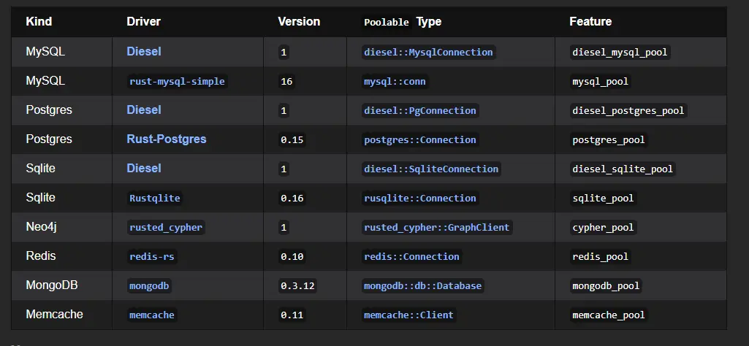Open diesel::MysqlConnection type link

(428, 52)
